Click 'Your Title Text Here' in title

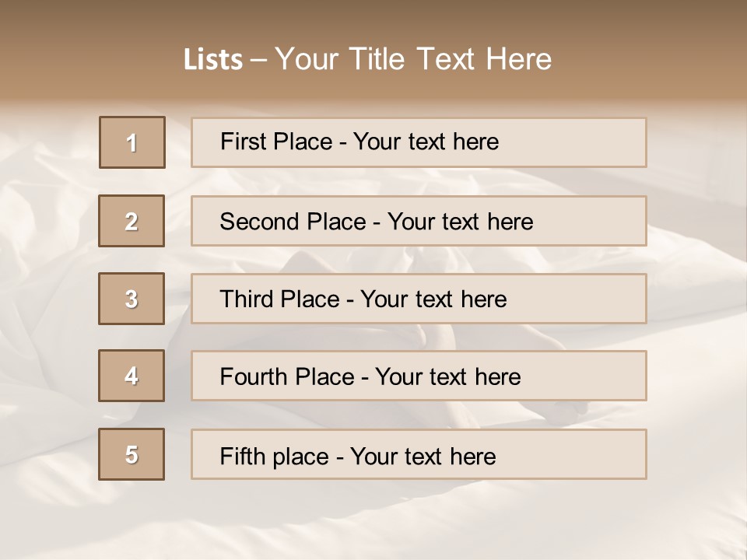(x=413, y=60)
